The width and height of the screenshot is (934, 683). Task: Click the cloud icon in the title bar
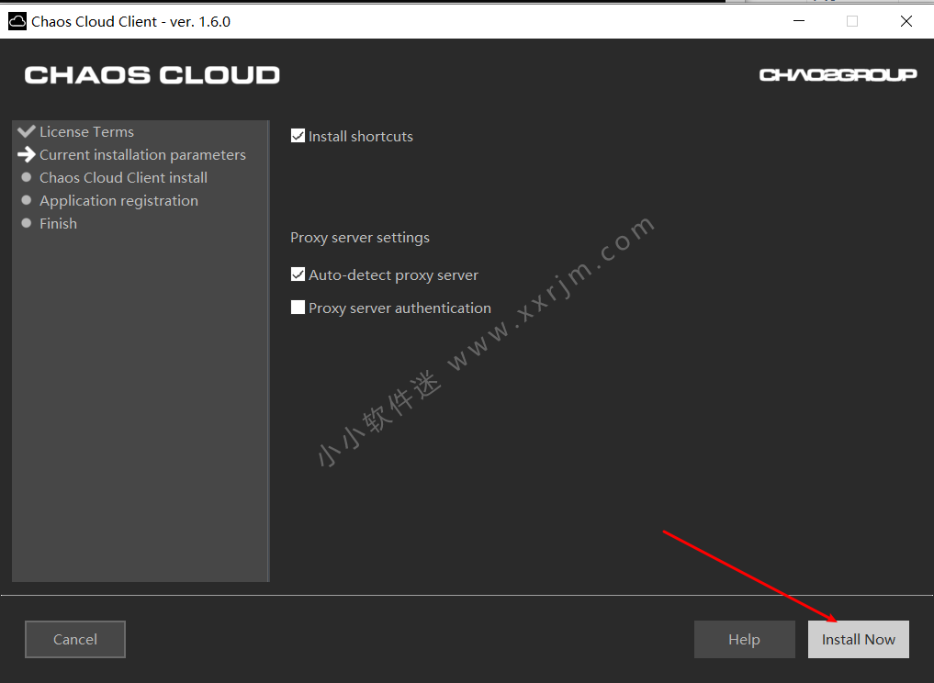click(x=17, y=21)
